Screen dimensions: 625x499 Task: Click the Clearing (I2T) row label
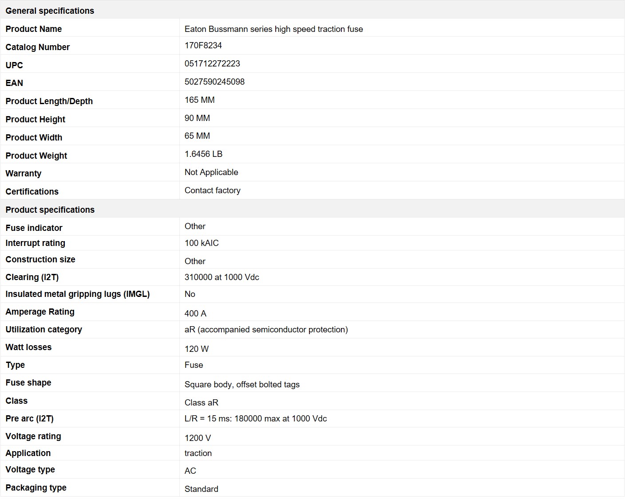pos(32,277)
